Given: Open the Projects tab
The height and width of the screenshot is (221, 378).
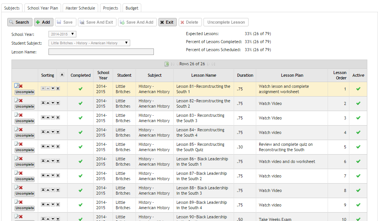Looking at the screenshot, I should [x=110, y=8].
